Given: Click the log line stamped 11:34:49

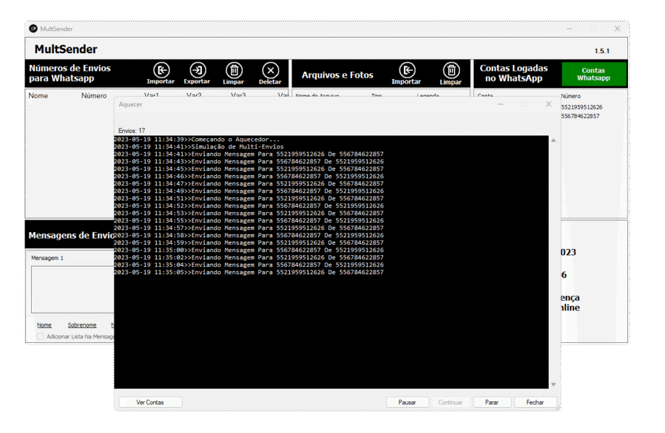Looking at the screenshot, I should tap(249, 191).
